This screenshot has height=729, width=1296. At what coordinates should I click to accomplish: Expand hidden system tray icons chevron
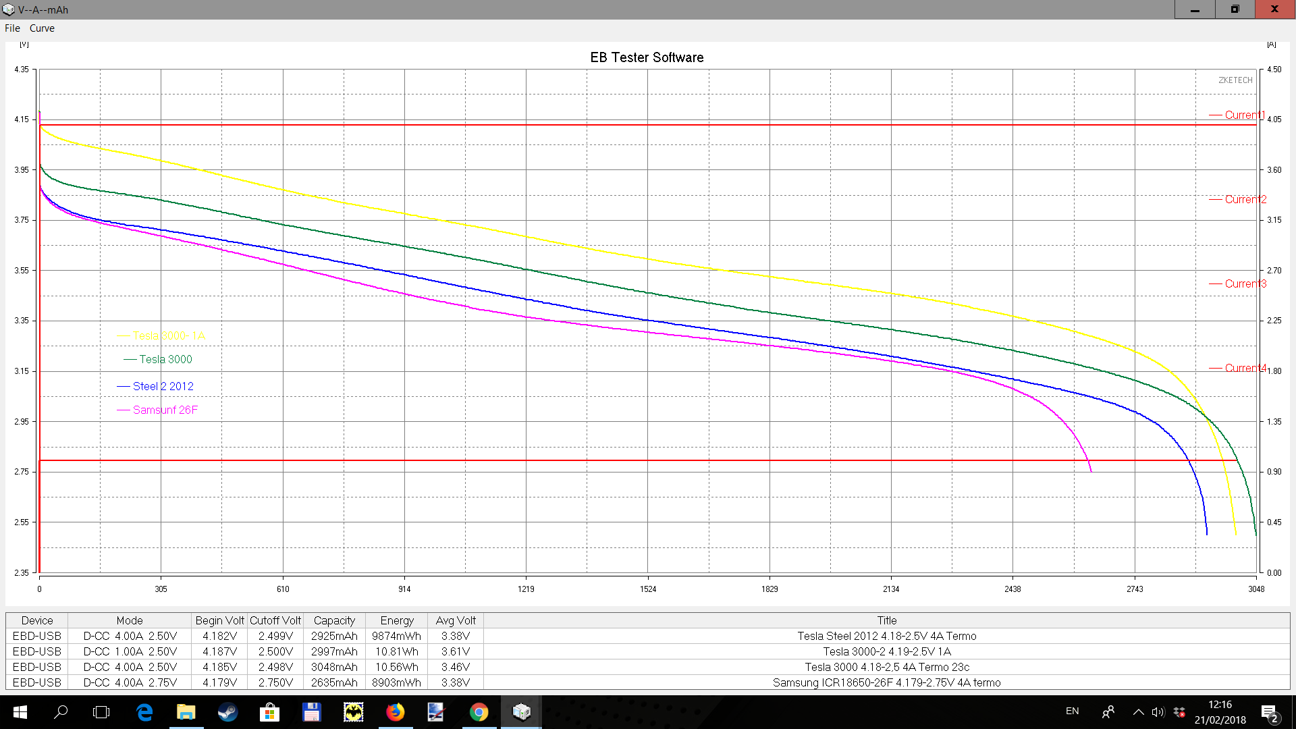[x=1138, y=712]
